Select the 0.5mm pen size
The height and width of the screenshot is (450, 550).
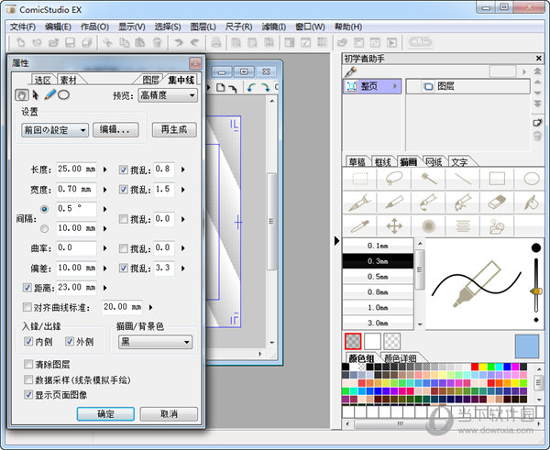click(x=378, y=277)
